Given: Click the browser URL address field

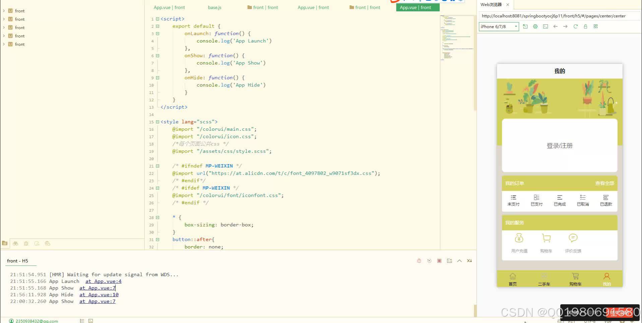Looking at the screenshot, I should coord(559,16).
